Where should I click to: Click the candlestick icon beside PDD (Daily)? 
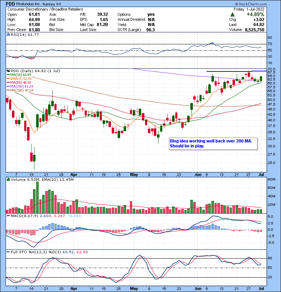point(8,71)
